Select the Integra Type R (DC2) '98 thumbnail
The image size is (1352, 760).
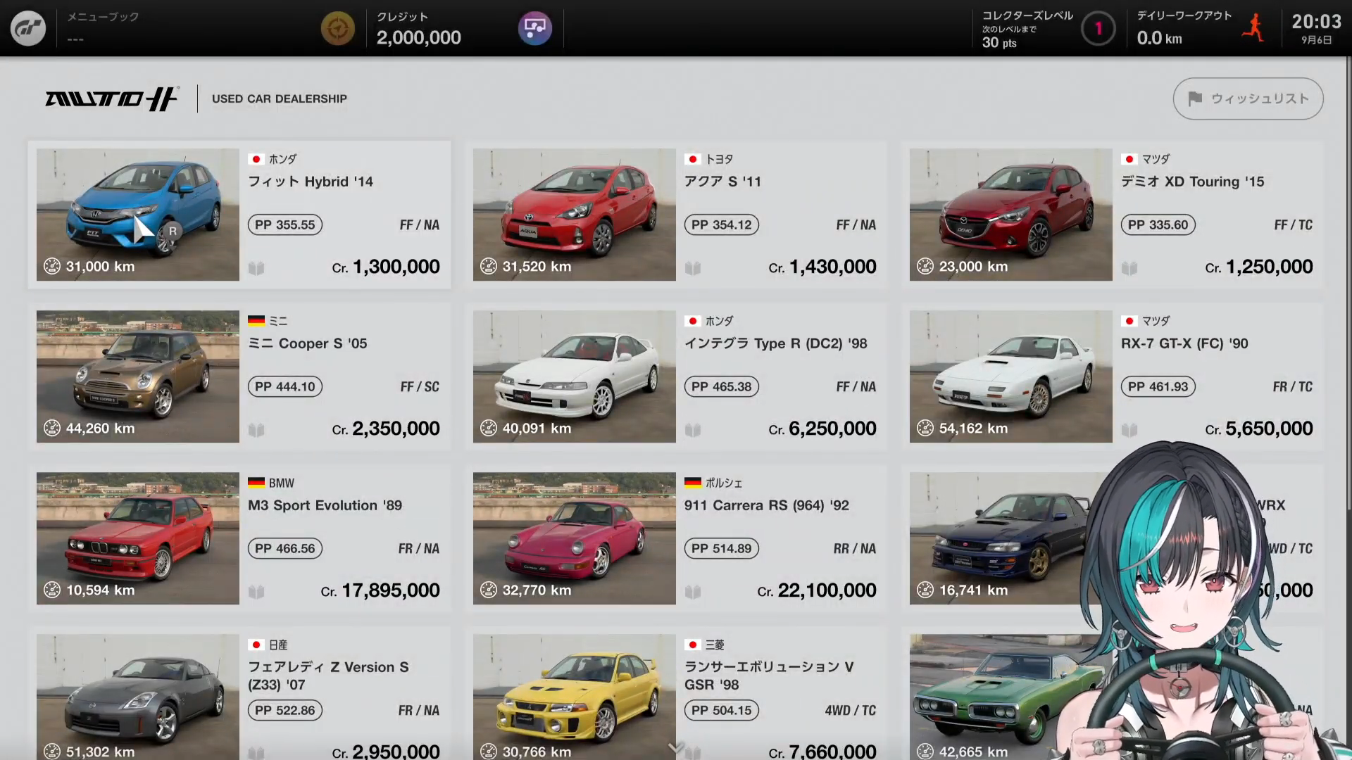[x=575, y=376]
